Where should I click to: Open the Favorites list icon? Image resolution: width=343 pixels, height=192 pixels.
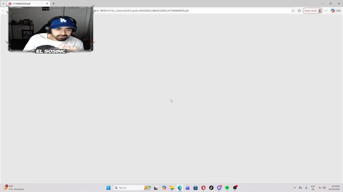[x=299, y=11]
